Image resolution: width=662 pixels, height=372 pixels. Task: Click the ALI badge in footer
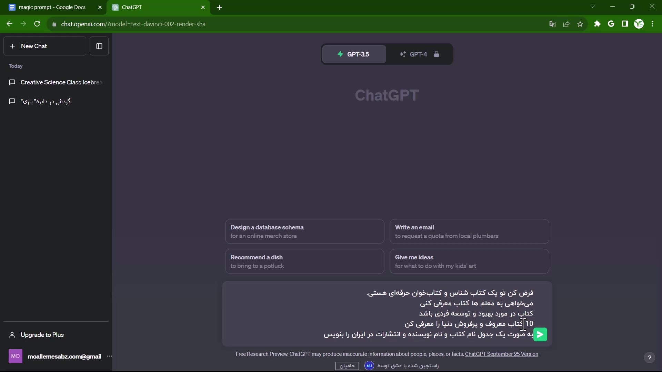(x=369, y=365)
